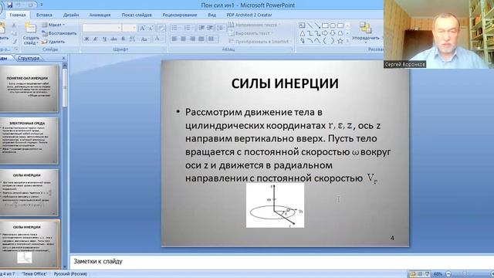
Task: Open the Упорядочить arrange menu
Action: [365, 32]
